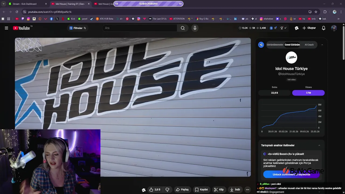Open the Chrome profile avatar
Screen dimensions: 345x194
point(334,12)
